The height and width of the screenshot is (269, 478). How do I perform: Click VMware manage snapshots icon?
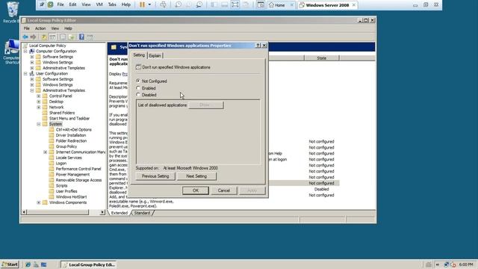[199, 4]
